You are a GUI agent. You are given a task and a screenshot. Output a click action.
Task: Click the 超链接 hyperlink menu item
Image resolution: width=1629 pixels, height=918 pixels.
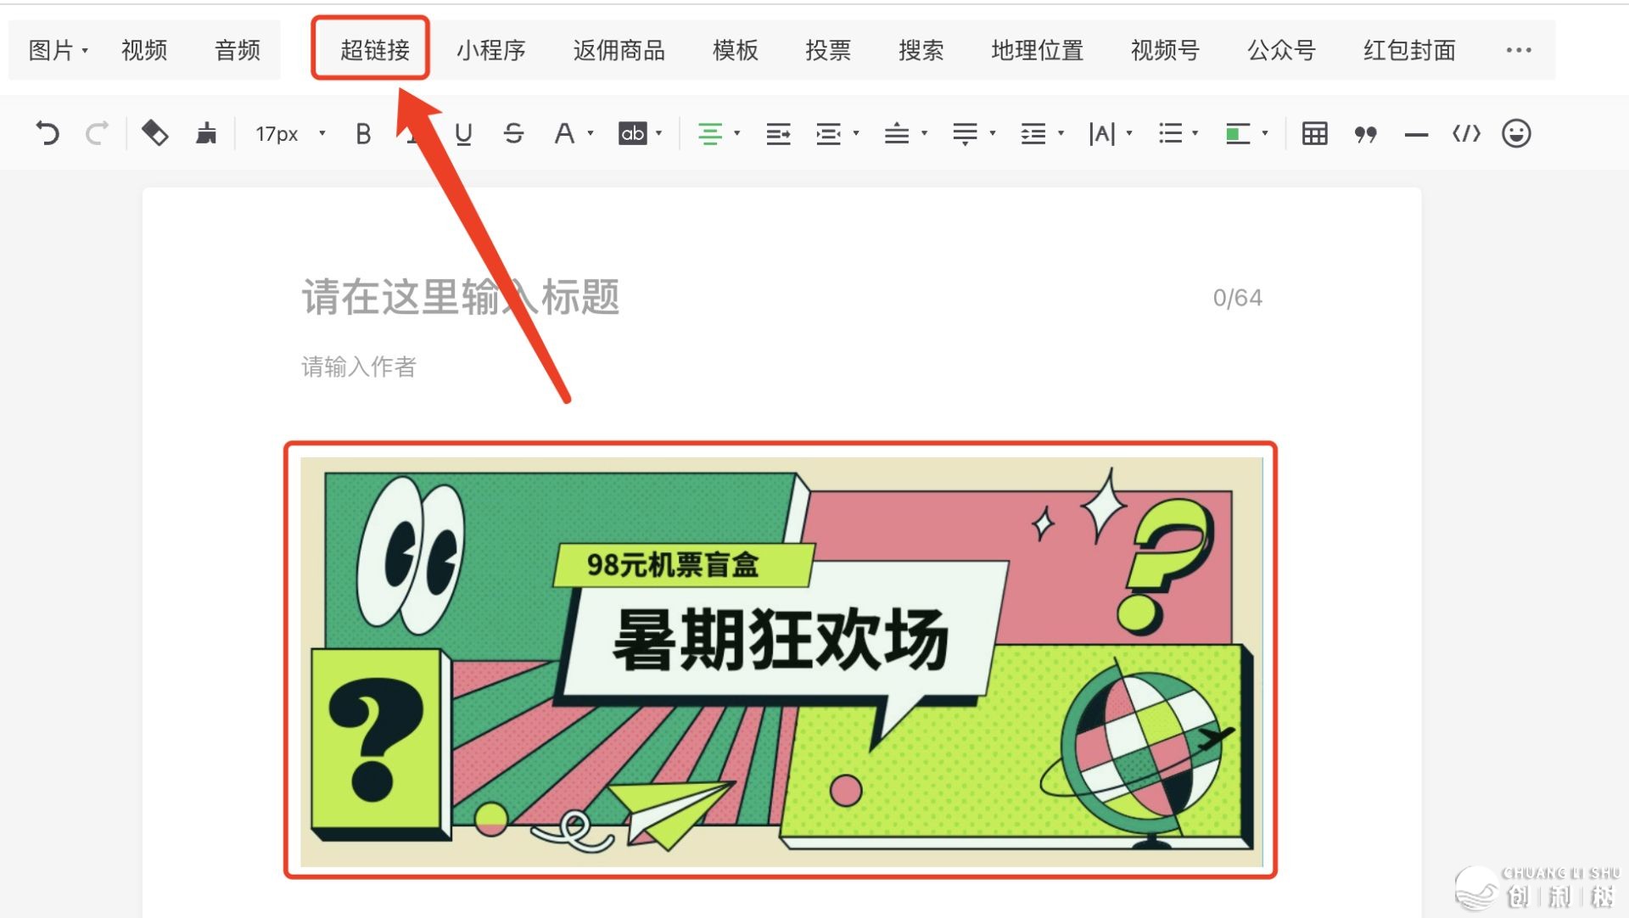pos(374,50)
